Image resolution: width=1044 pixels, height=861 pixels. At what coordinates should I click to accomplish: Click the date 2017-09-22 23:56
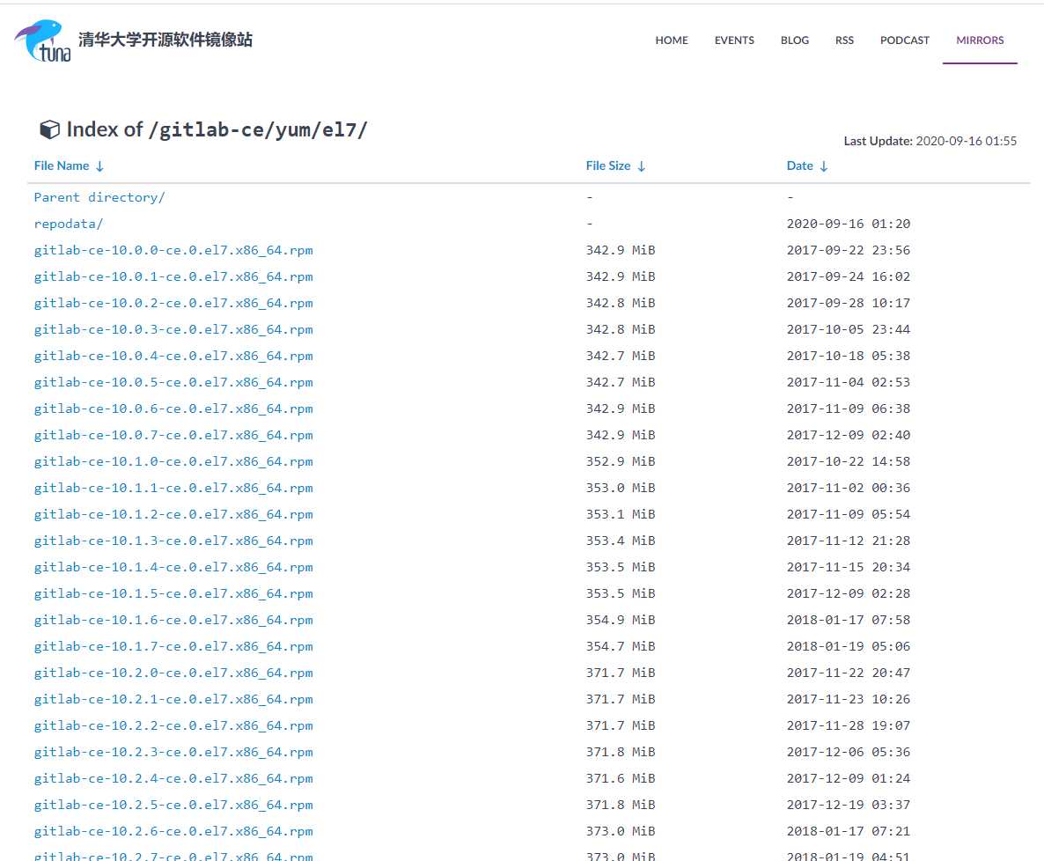click(x=849, y=250)
